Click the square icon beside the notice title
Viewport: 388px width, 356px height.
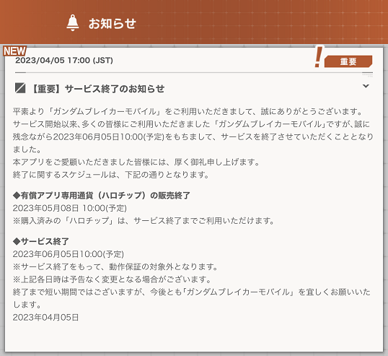coord(20,88)
